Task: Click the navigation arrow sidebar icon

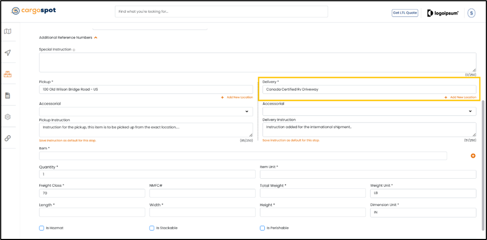Action: (8, 53)
